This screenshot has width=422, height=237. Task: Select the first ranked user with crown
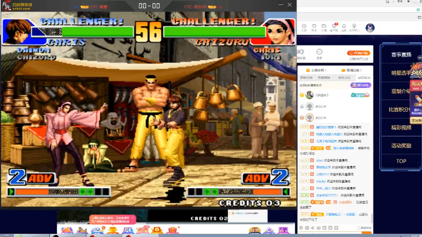point(335,95)
